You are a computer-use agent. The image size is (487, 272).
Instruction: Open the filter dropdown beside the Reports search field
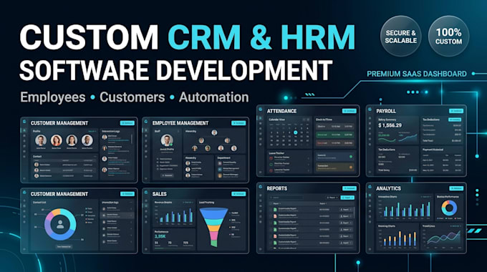[332, 198]
